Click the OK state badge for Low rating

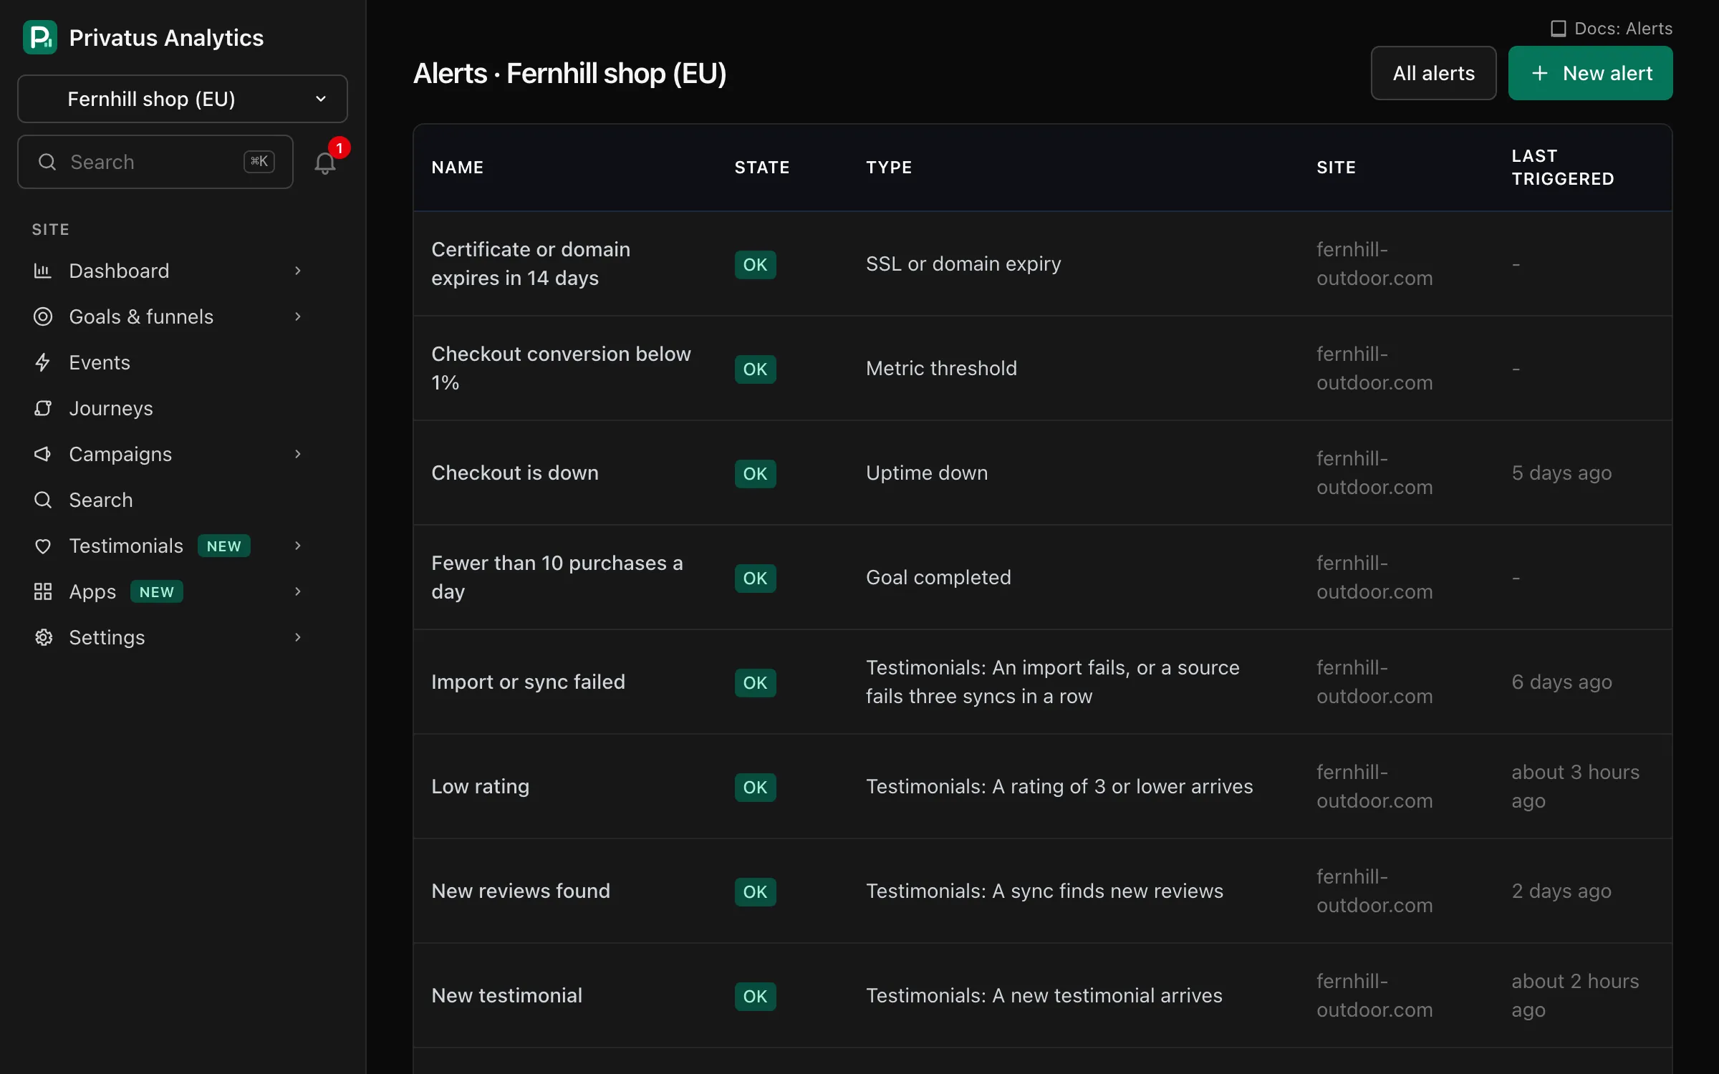[x=755, y=787]
